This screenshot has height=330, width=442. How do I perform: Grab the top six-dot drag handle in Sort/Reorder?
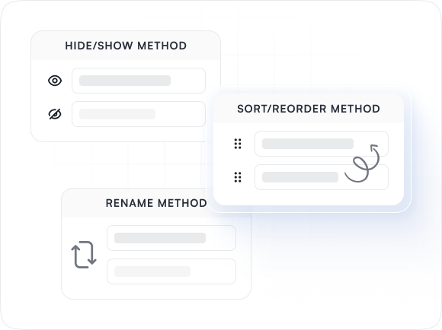point(238,144)
